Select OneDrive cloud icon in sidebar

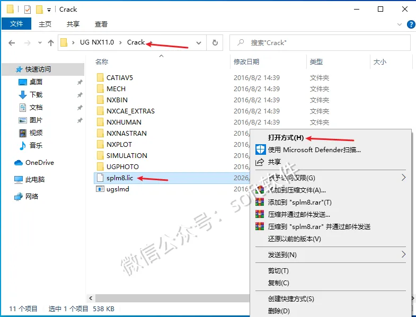[19, 163]
